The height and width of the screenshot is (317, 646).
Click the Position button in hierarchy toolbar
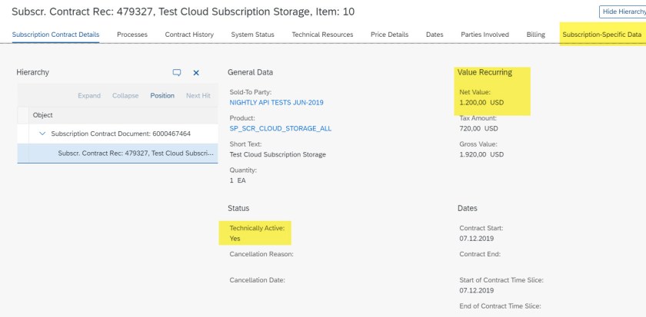pos(162,95)
